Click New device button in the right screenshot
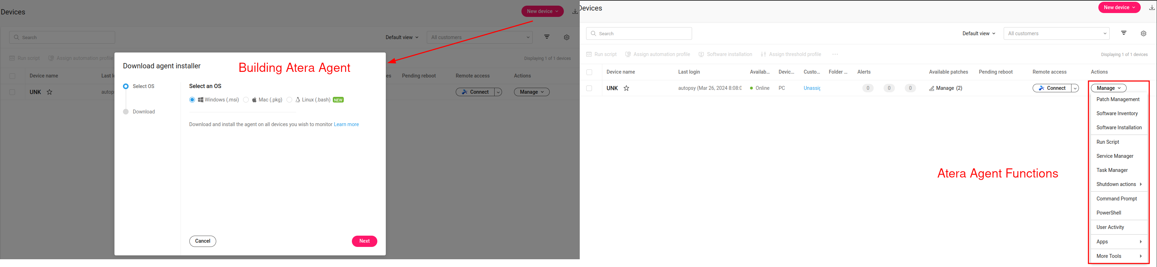 [x=1119, y=7]
